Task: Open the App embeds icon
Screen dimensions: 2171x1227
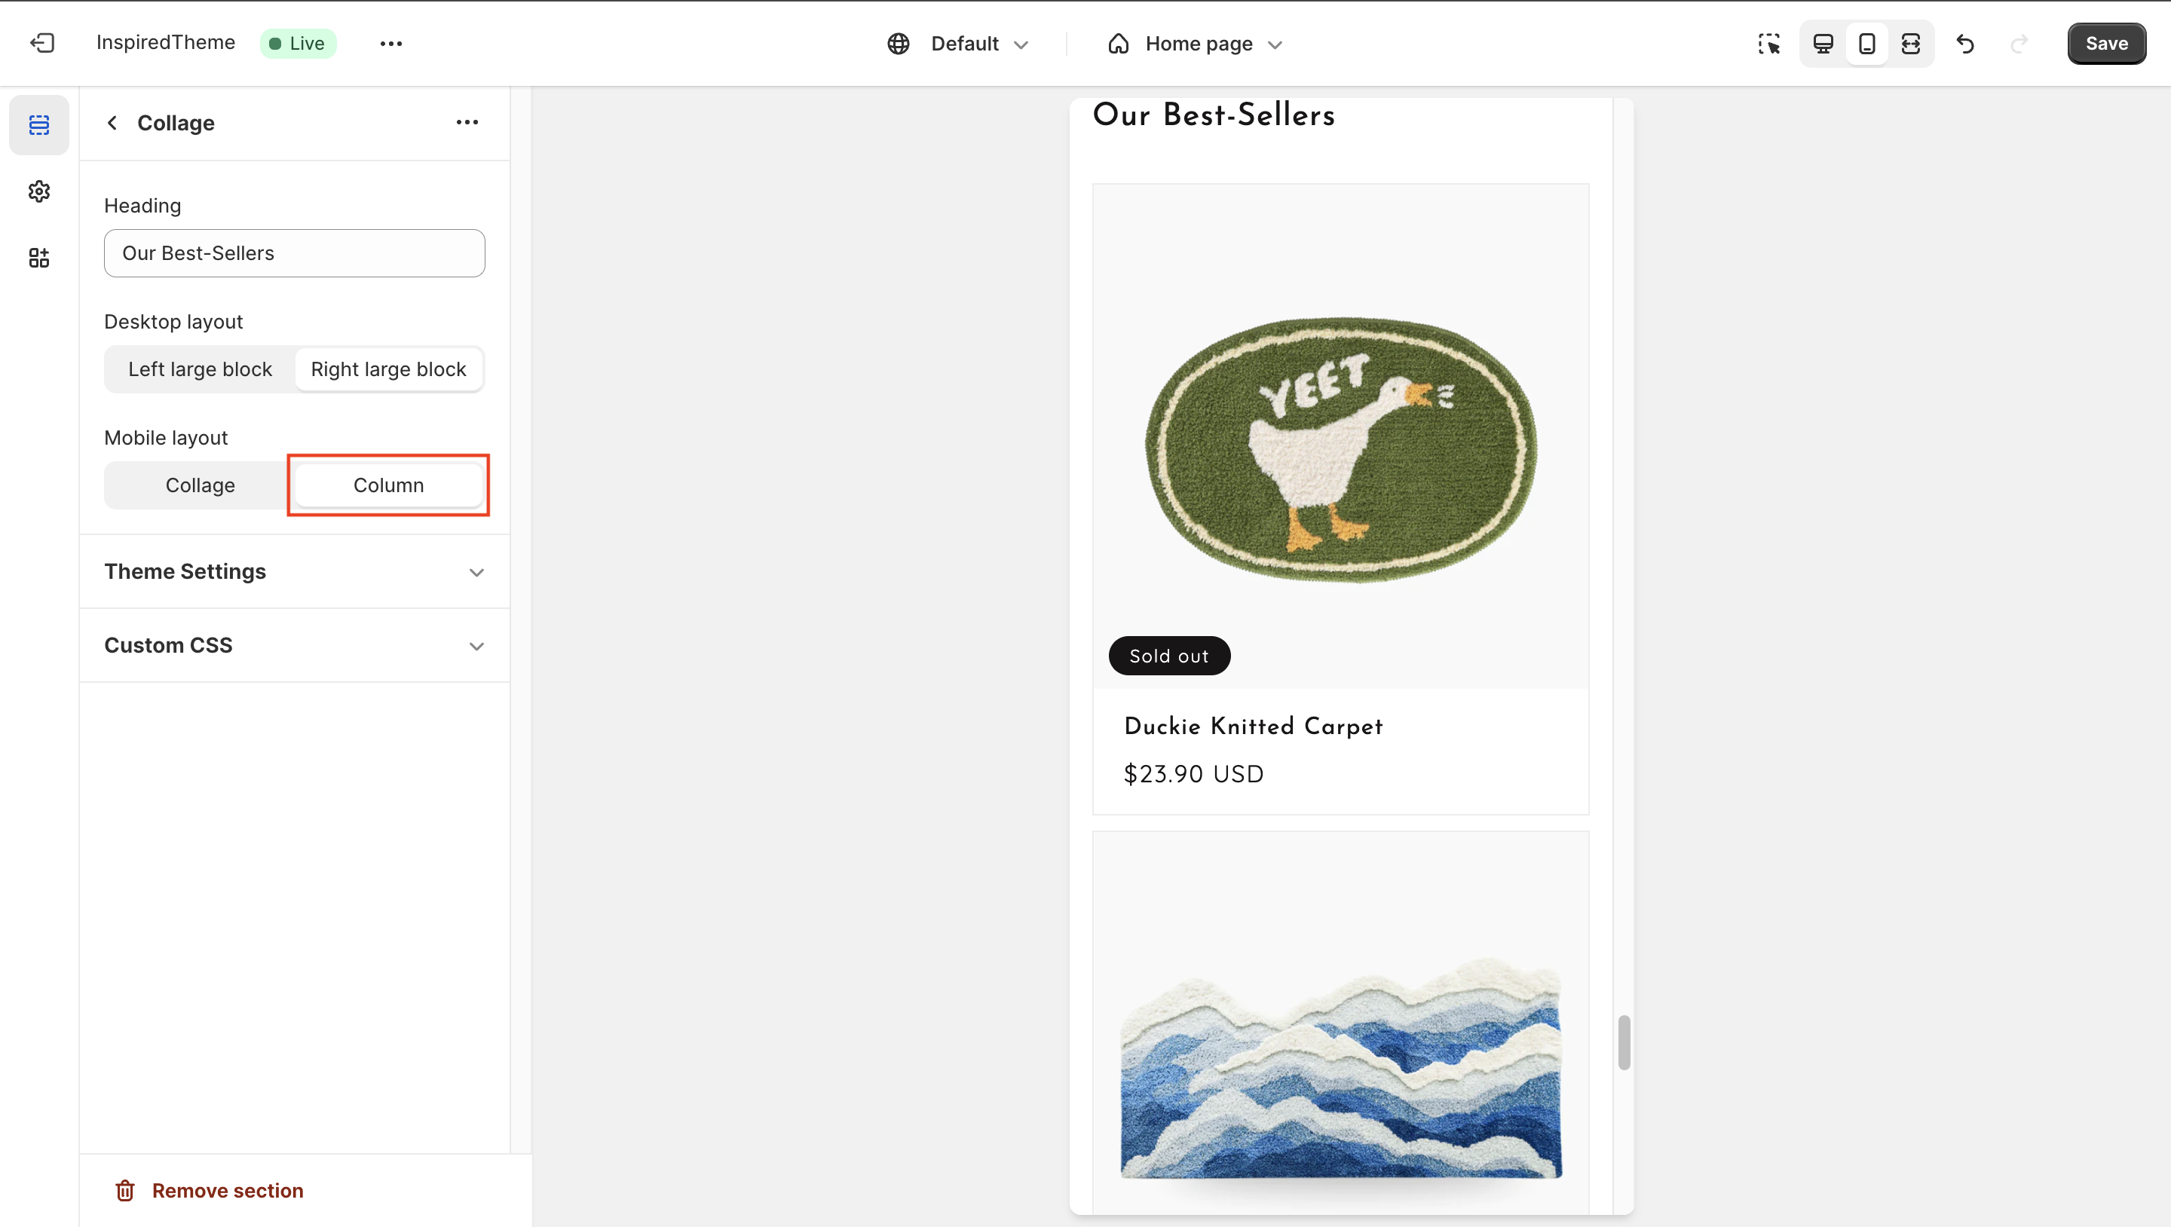Action: pos(38,258)
